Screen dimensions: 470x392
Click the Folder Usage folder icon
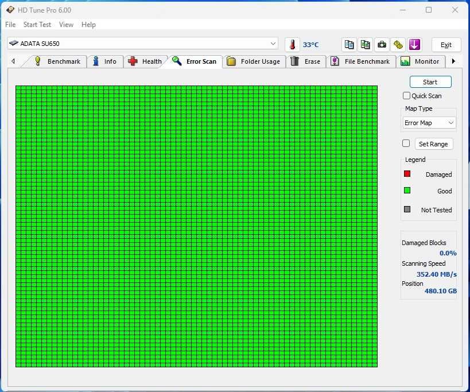(x=231, y=61)
